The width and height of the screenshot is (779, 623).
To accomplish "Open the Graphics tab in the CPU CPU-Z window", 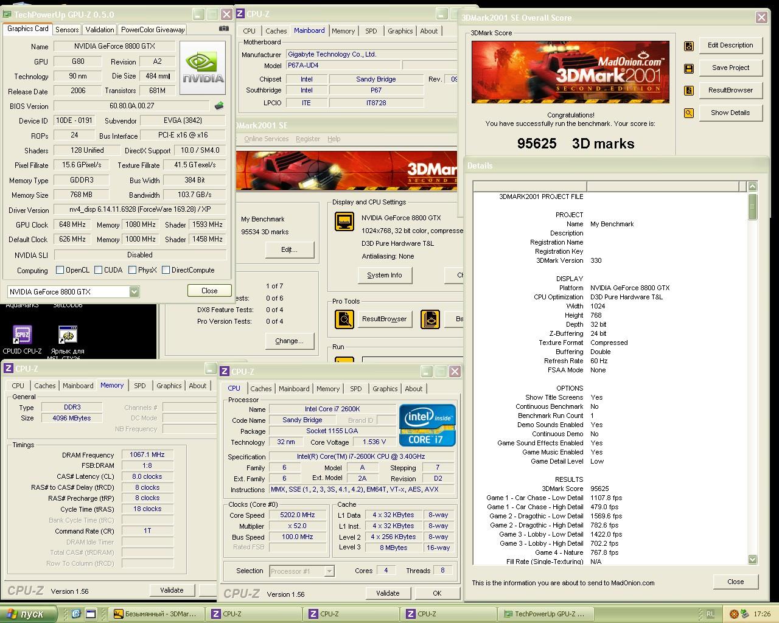I will pyautogui.click(x=385, y=389).
